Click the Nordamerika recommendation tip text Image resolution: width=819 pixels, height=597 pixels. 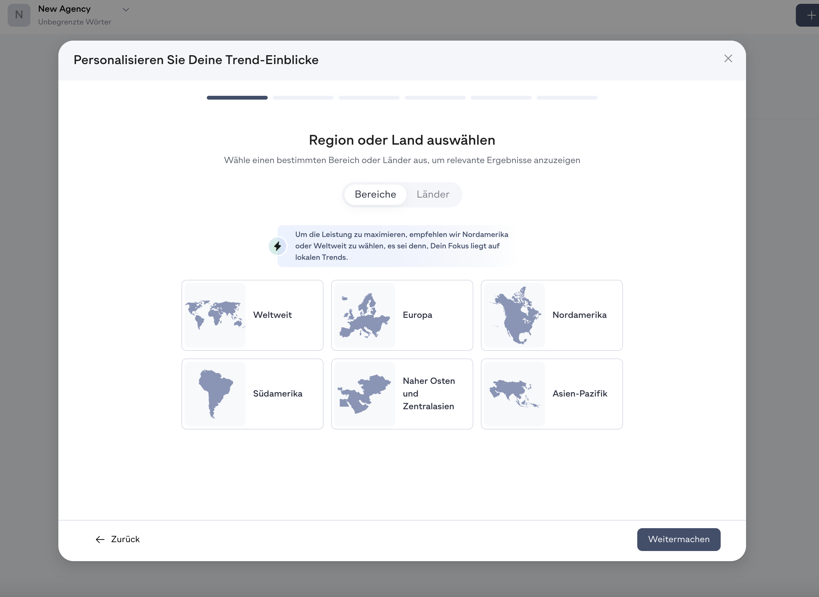(x=401, y=246)
